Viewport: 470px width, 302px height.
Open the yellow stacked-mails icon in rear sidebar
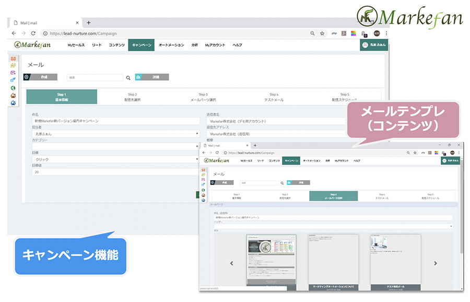coord(13,65)
